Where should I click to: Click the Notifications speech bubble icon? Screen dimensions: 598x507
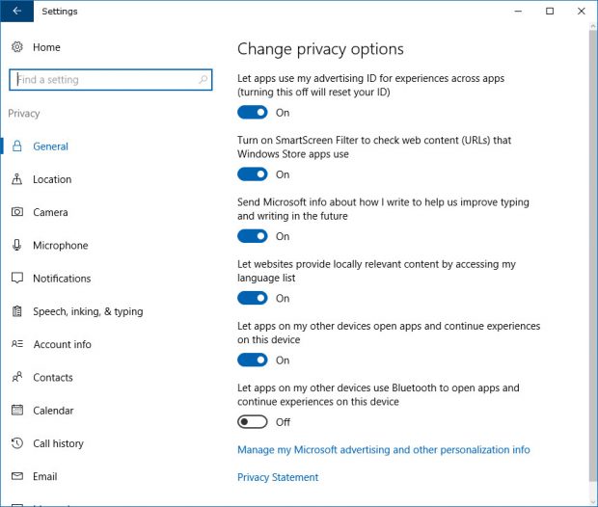pos(17,278)
